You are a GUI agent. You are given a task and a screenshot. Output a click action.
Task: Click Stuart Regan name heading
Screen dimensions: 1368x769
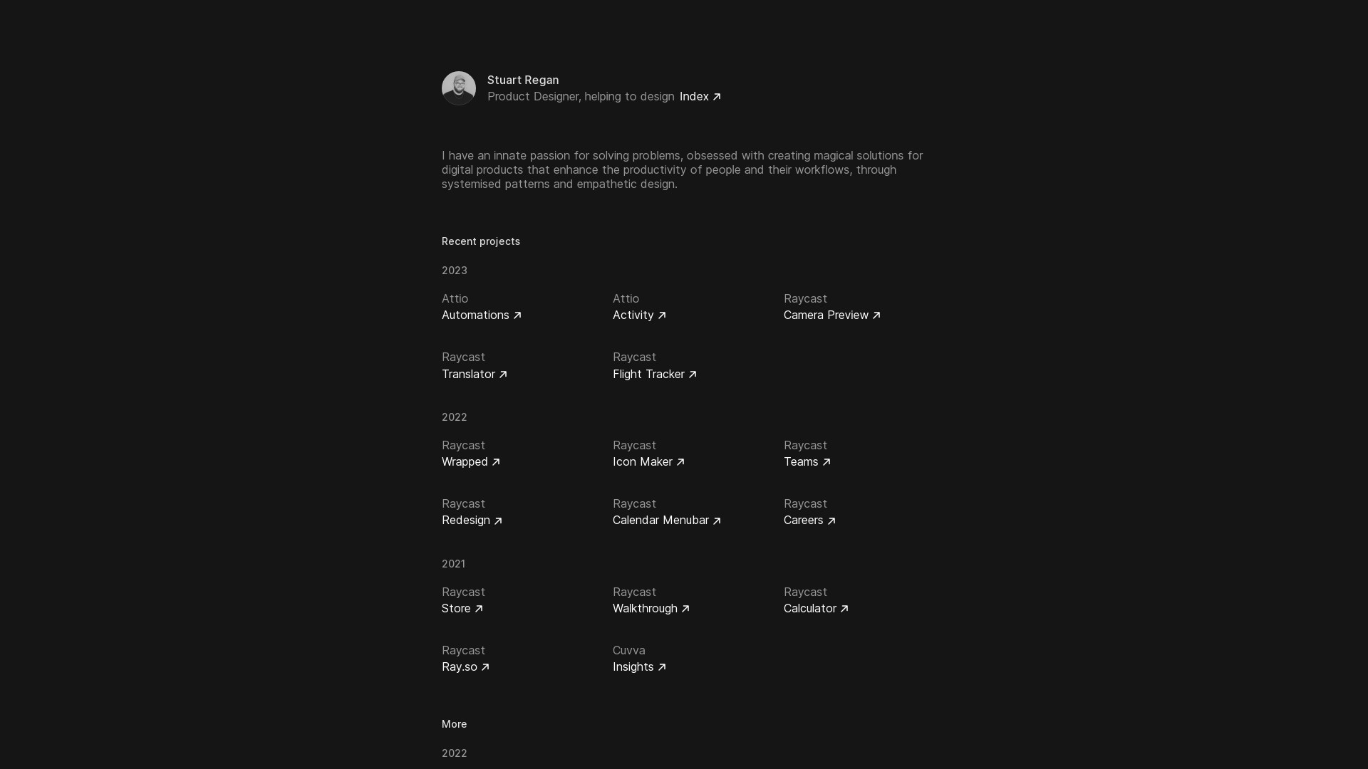click(x=523, y=80)
